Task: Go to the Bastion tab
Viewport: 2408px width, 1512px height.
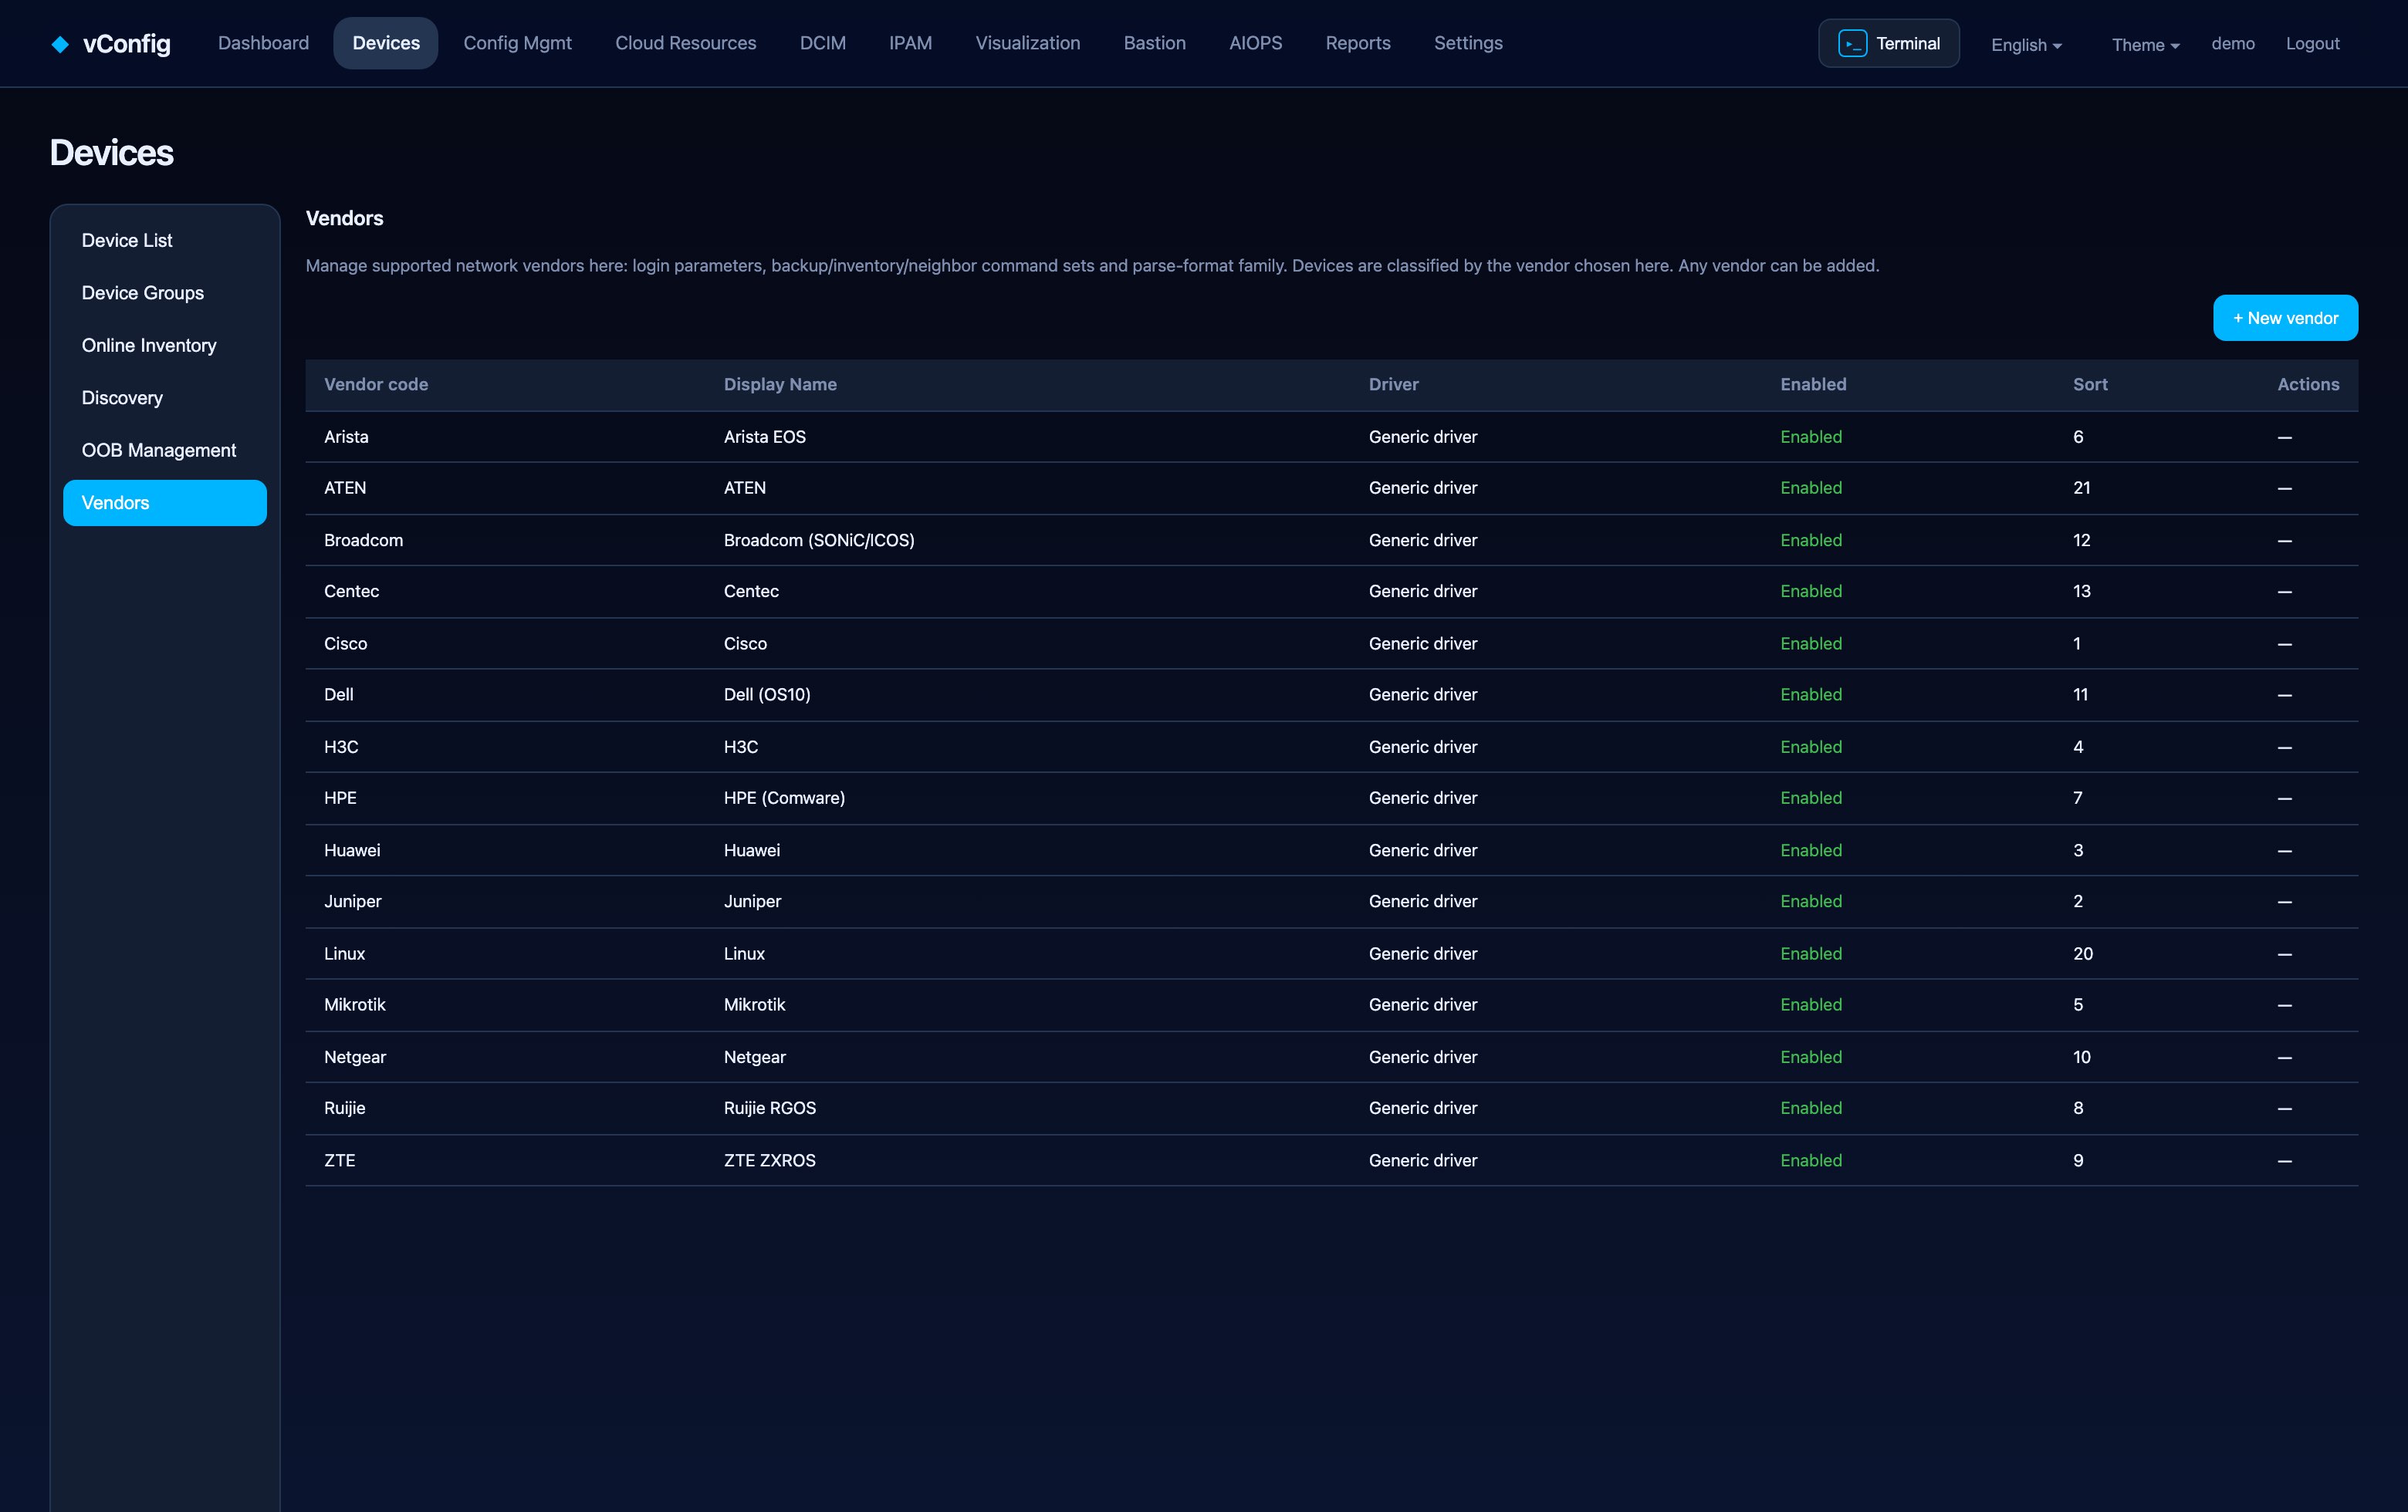Action: 1154,43
